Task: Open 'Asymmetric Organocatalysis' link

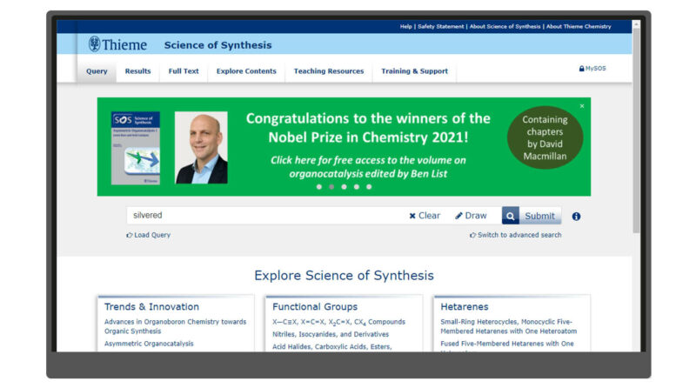Action: coord(149,344)
